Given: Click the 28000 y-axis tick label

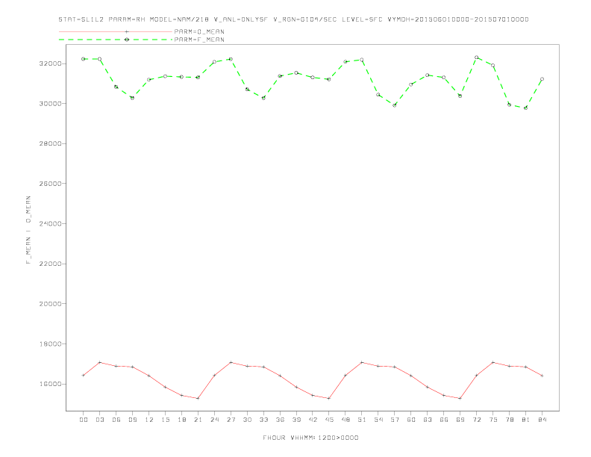Looking at the screenshot, I should pos(51,143).
